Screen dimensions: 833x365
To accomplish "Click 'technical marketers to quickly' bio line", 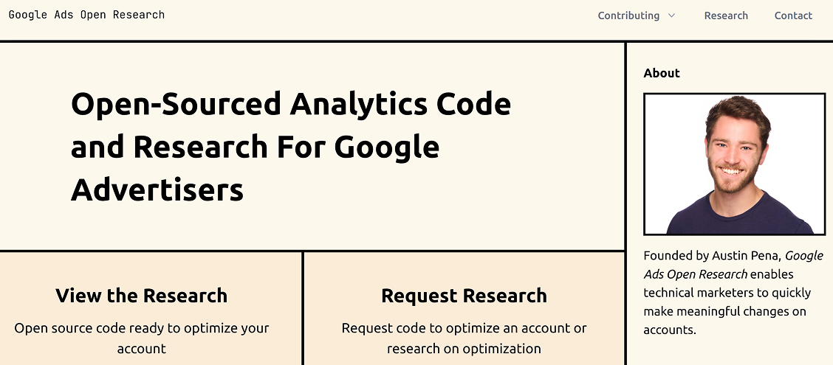I will point(727,293).
